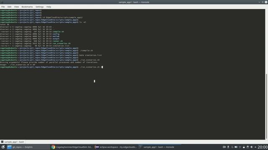Viewport: 268px width, 150px height.
Task: Click the lock tray icon
Action: 244,147
